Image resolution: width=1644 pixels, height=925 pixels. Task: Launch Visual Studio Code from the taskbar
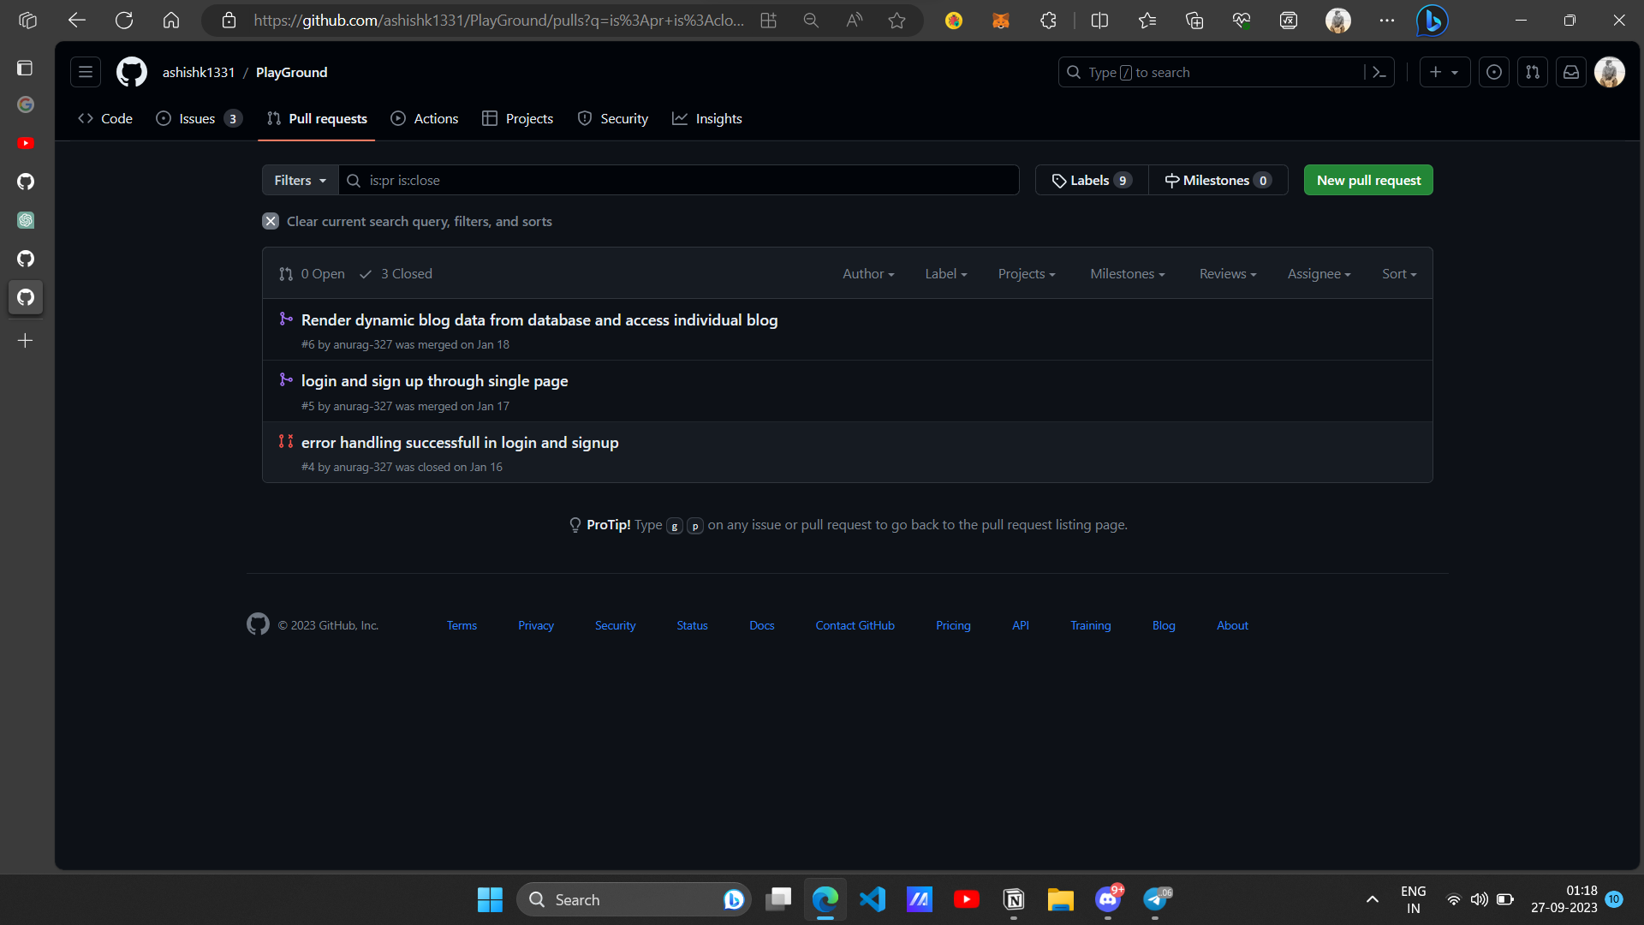click(x=873, y=899)
